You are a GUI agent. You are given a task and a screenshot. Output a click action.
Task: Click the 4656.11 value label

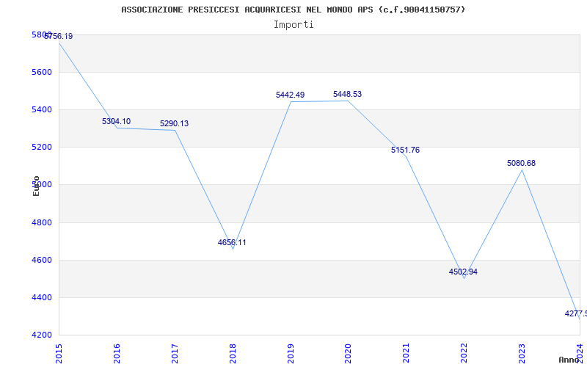232,242
